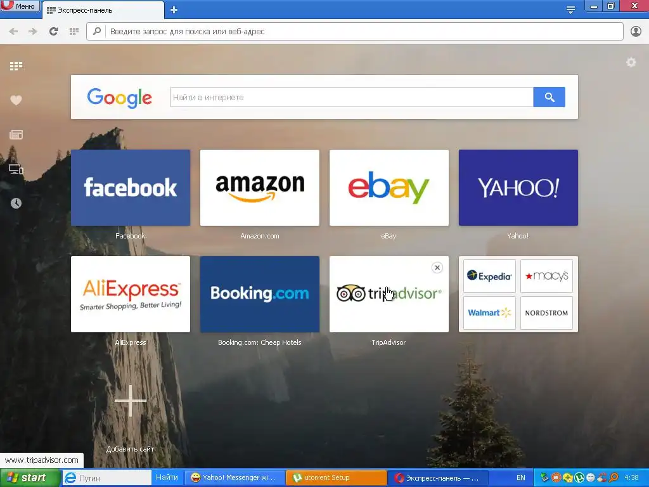Image resolution: width=649 pixels, height=487 pixels.
Task: Click the Yahoo Messenger smiley tray icon
Action: pyautogui.click(x=591, y=477)
